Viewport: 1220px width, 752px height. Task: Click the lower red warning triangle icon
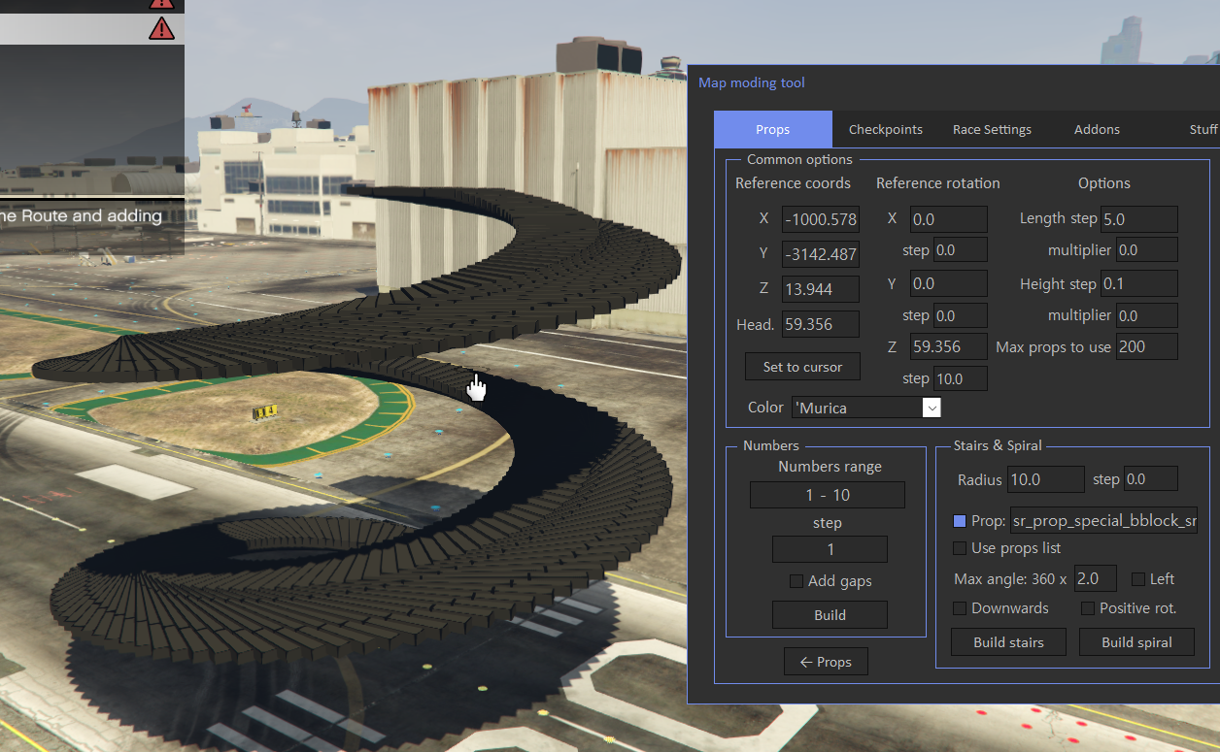pyautogui.click(x=161, y=29)
